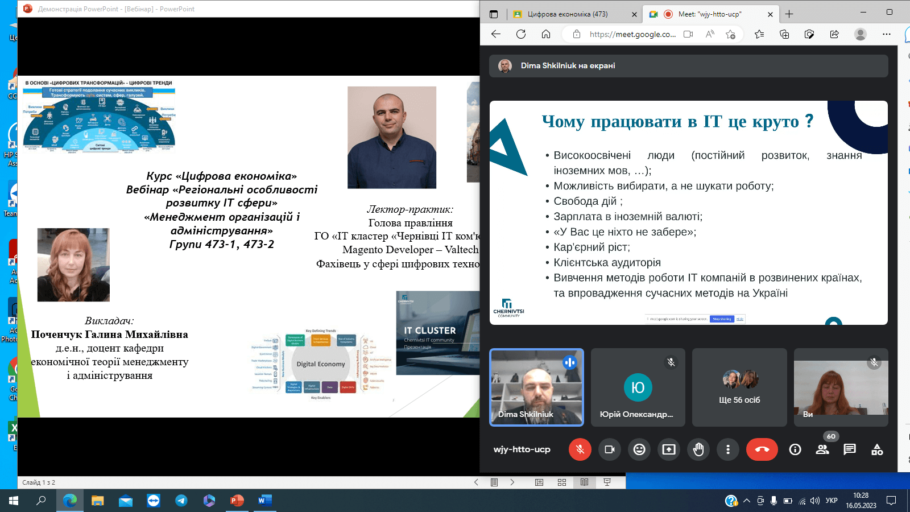Unmute the microphone in Meet
This screenshot has width=910, height=512.
pos(580,449)
